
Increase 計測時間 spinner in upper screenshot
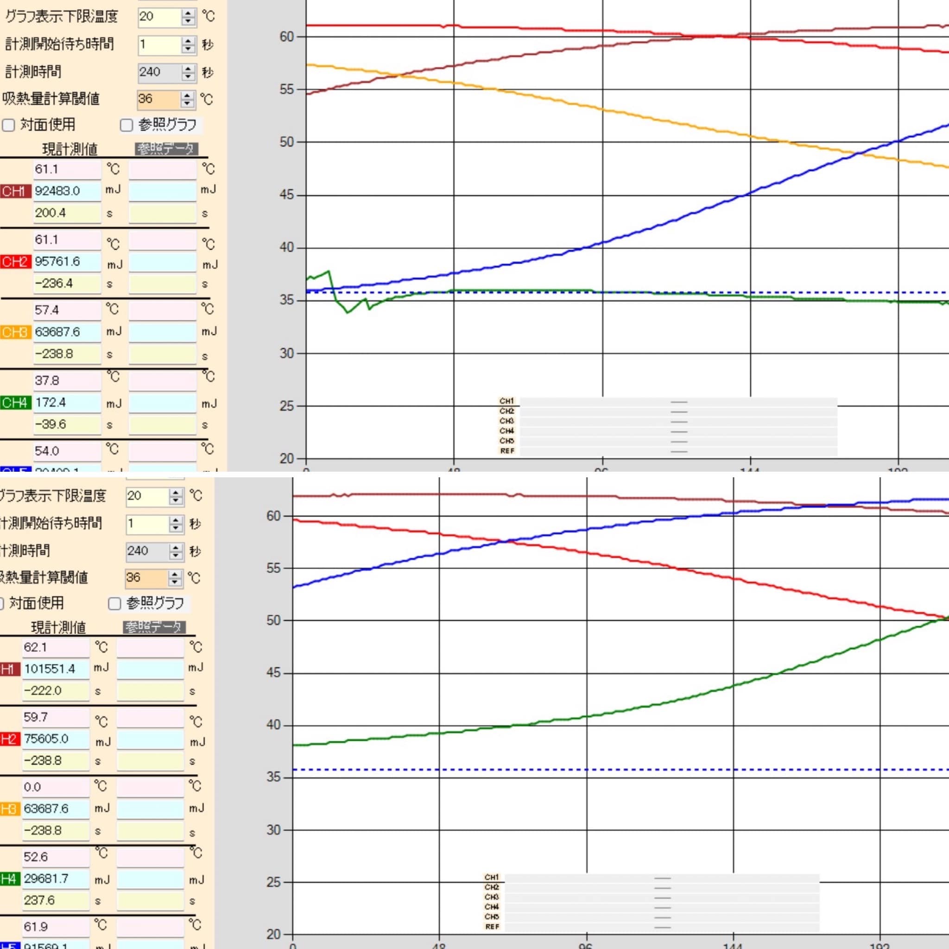188,68
